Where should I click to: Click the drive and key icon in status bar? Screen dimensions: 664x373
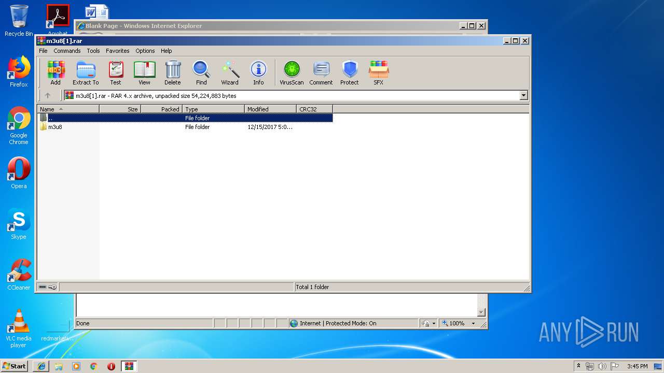click(48, 287)
